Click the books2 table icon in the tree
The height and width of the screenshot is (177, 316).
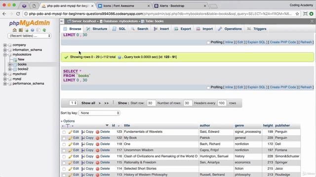coord(14,69)
